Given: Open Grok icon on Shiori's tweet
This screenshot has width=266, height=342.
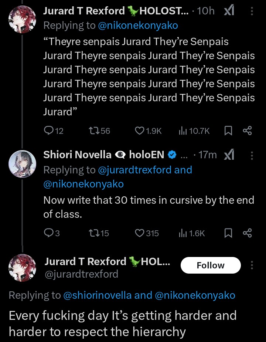Looking at the screenshot, I should click(x=229, y=155).
